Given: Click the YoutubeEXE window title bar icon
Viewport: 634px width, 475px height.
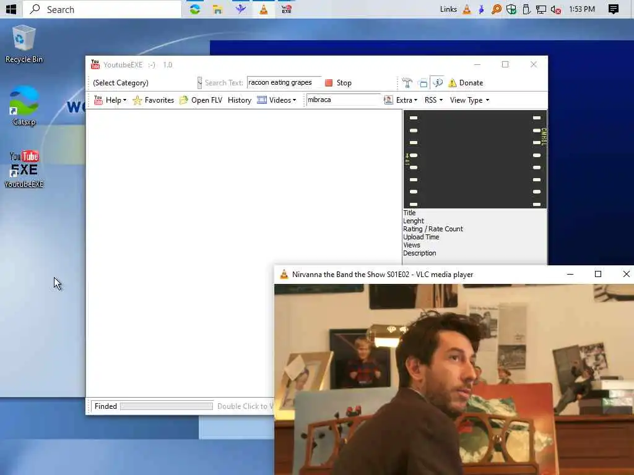Looking at the screenshot, I should [95, 64].
